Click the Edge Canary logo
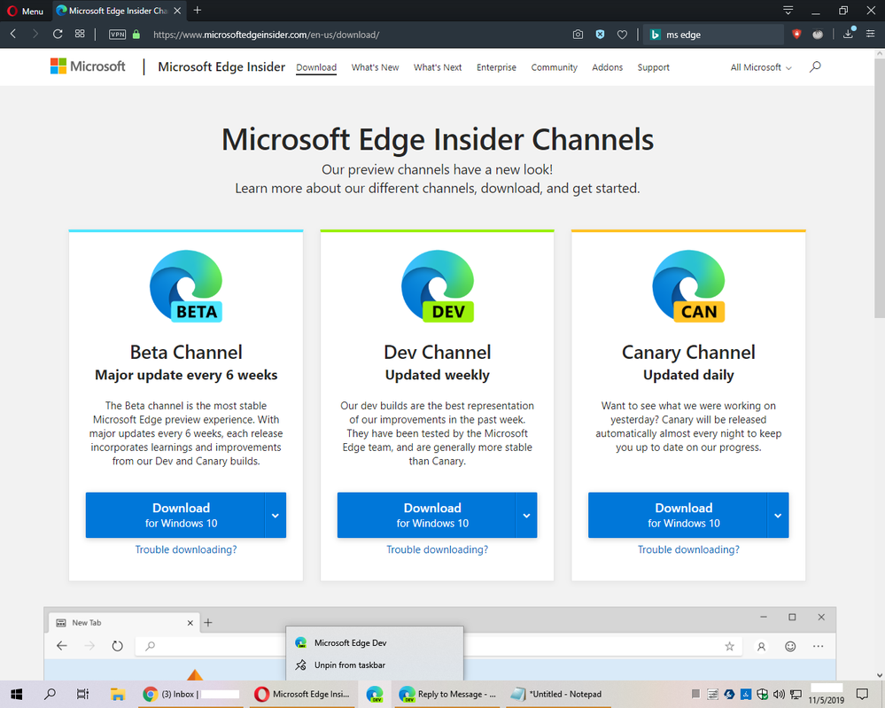The height and width of the screenshot is (708, 885). click(688, 285)
